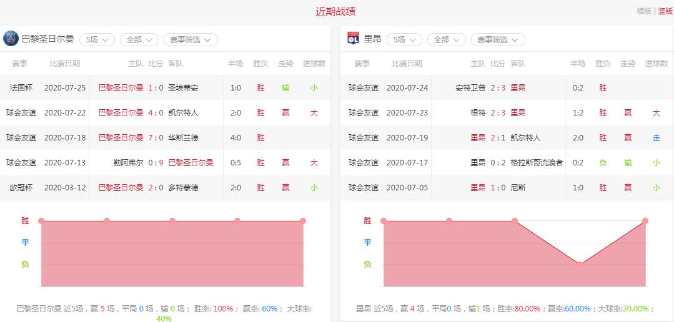Click date 2020-07-17 in Lyon table
This screenshot has height=322, width=674.
[x=407, y=163]
